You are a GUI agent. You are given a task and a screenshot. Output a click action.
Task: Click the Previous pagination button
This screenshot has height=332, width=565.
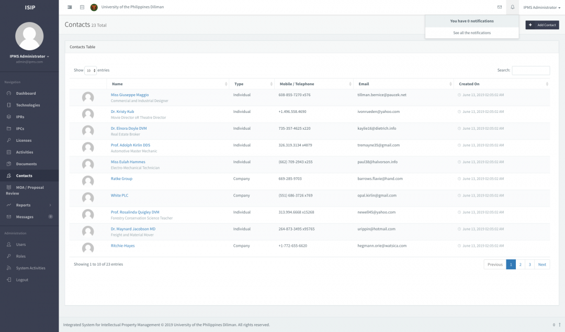tap(495, 265)
